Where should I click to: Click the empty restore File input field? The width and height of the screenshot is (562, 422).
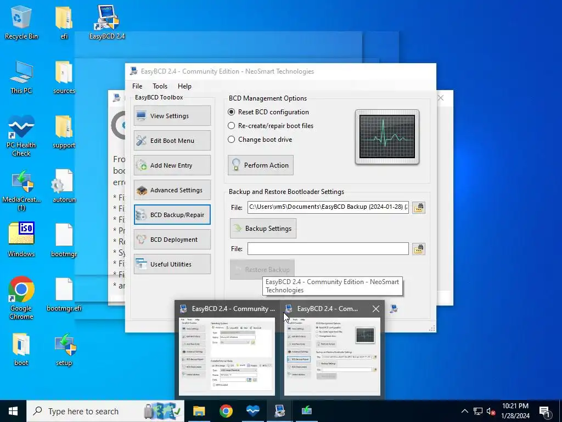[x=328, y=249]
